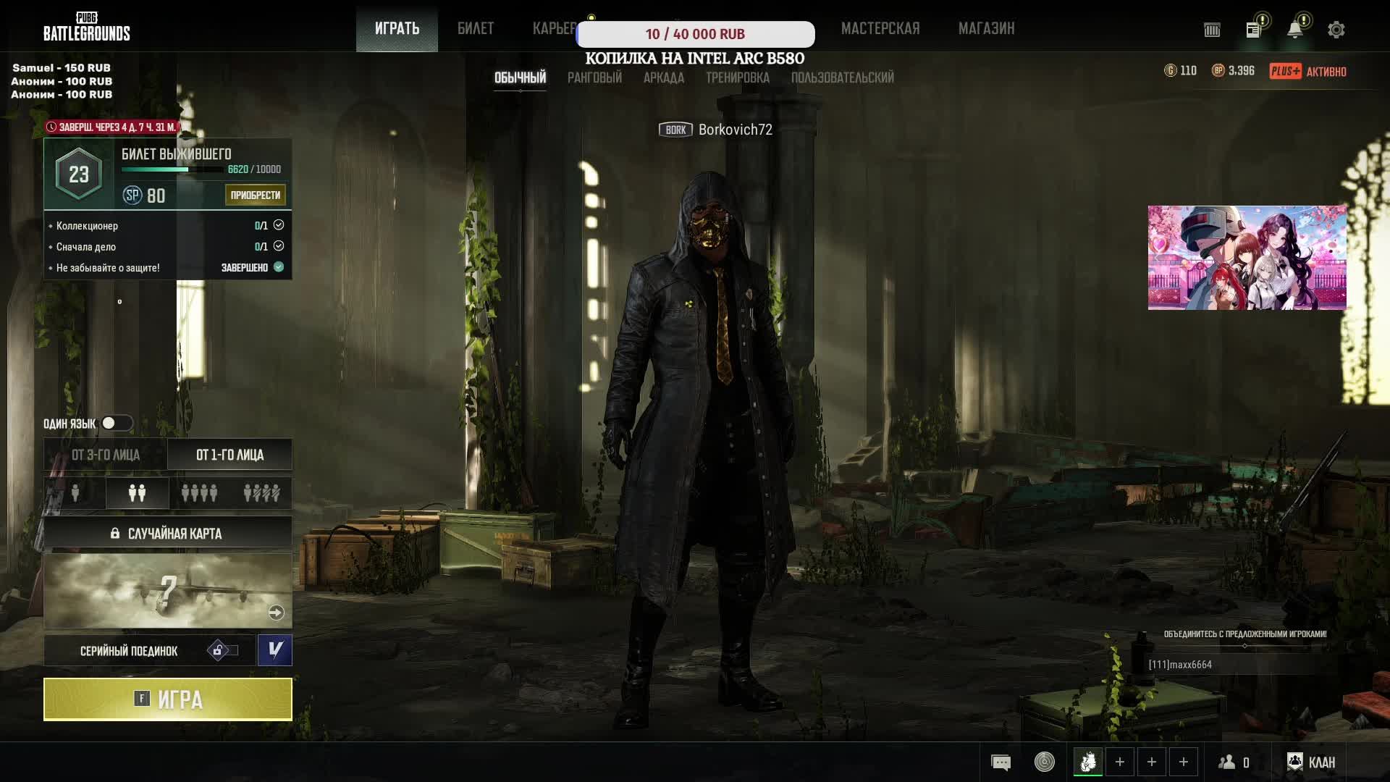Add teammate in first empty plus slot

[x=1119, y=762]
